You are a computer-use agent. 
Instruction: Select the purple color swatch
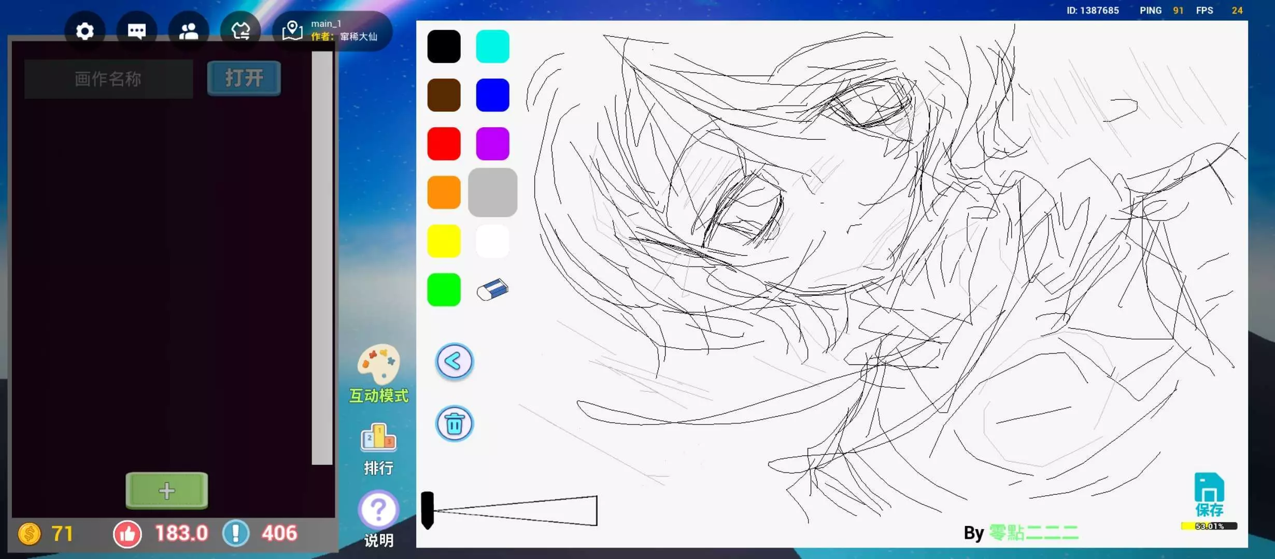click(492, 144)
